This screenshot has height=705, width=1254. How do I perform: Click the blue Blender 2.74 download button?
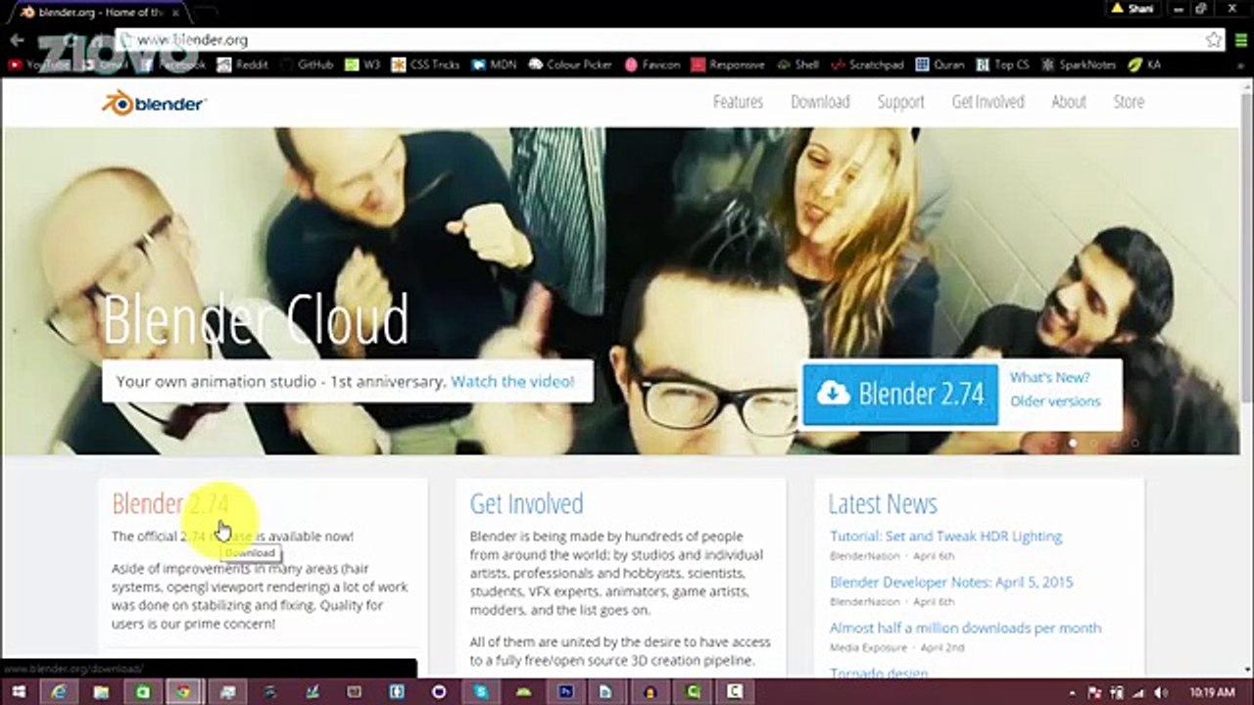tap(900, 394)
